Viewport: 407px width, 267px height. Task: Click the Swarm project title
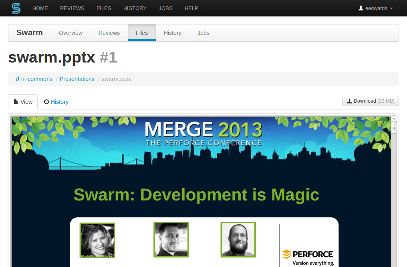click(30, 33)
